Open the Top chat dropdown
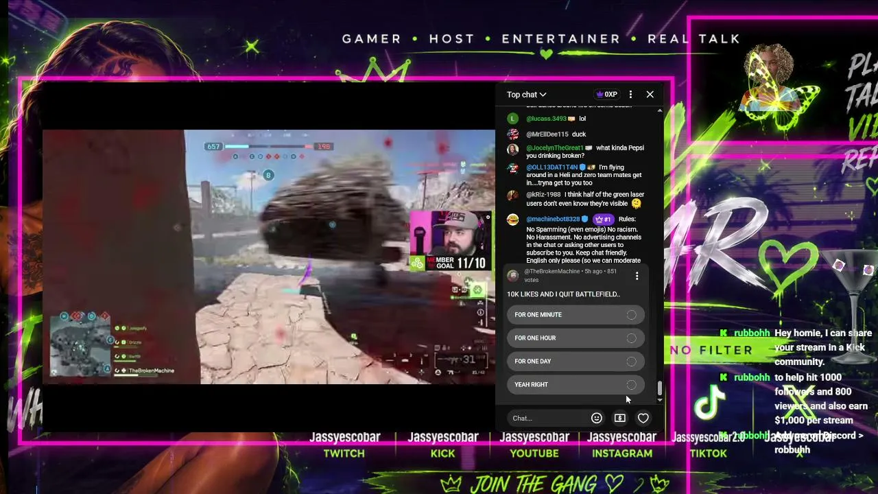 pyautogui.click(x=526, y=95)
